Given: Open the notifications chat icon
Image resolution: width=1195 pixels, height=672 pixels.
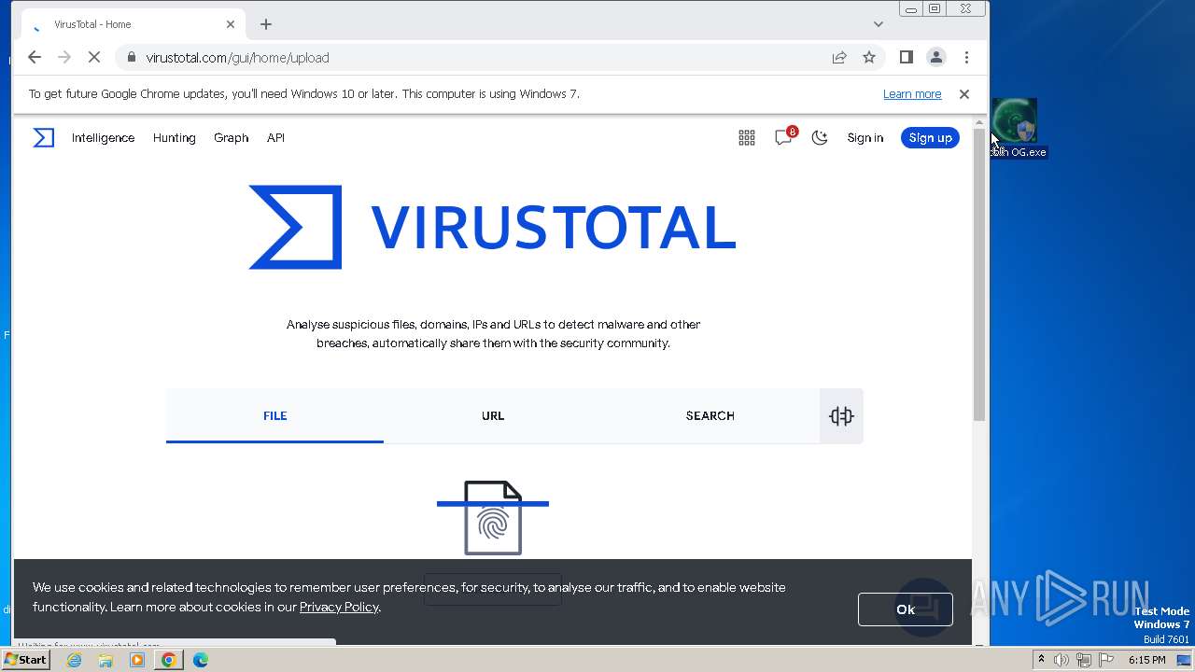Looking at the screenshot, I should point(784,137).
